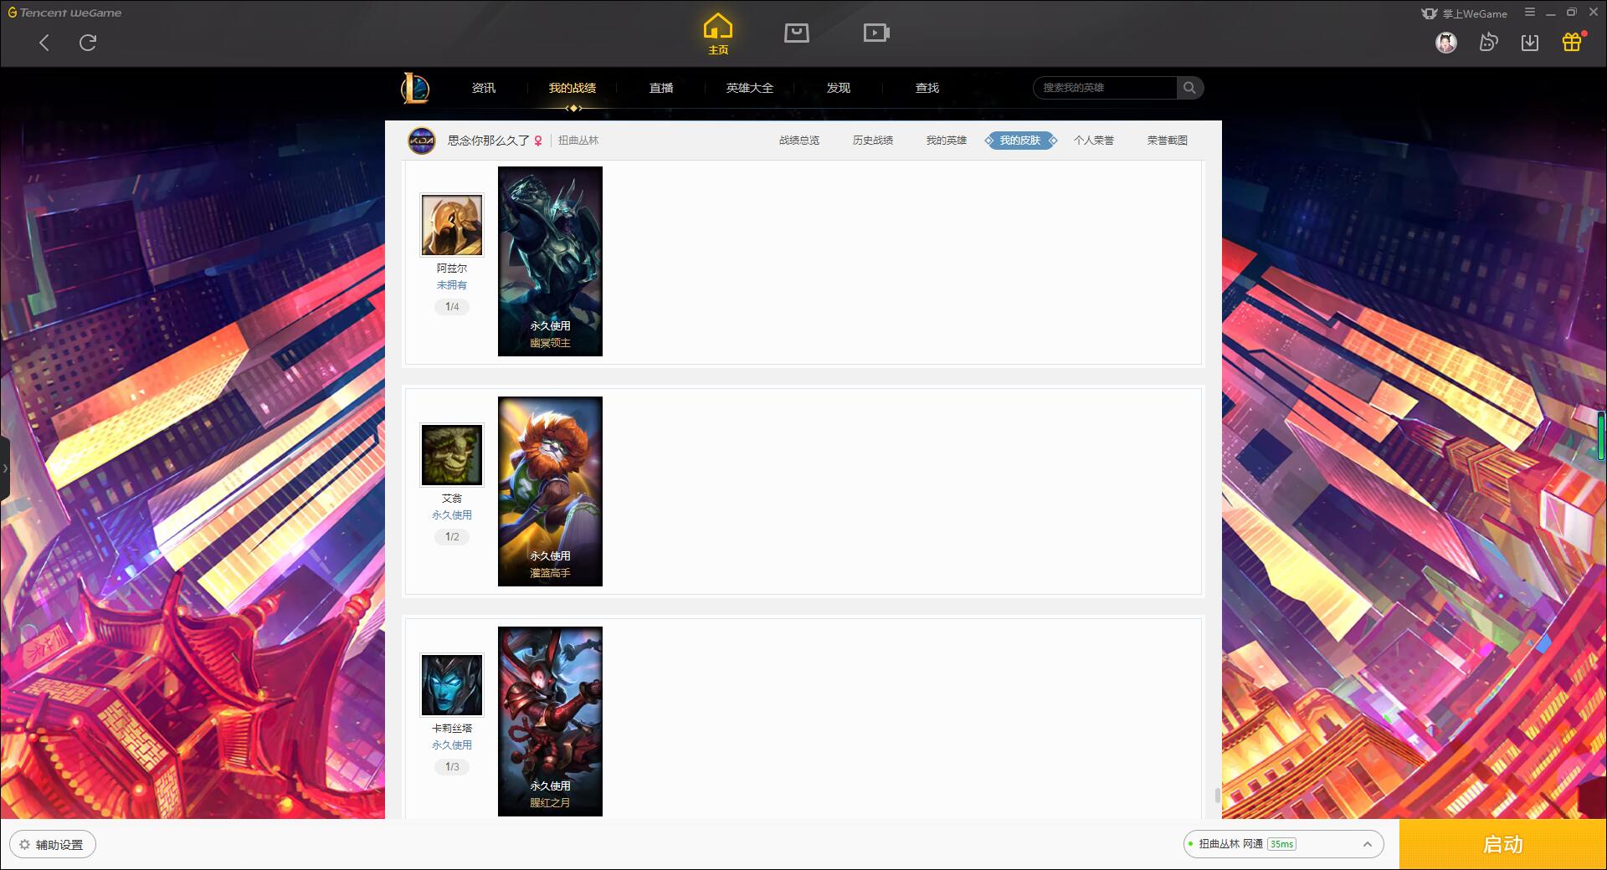Select the 我的皮肤 sub-tab
The image size is (1607, 870).
[x=1020, y=141]
